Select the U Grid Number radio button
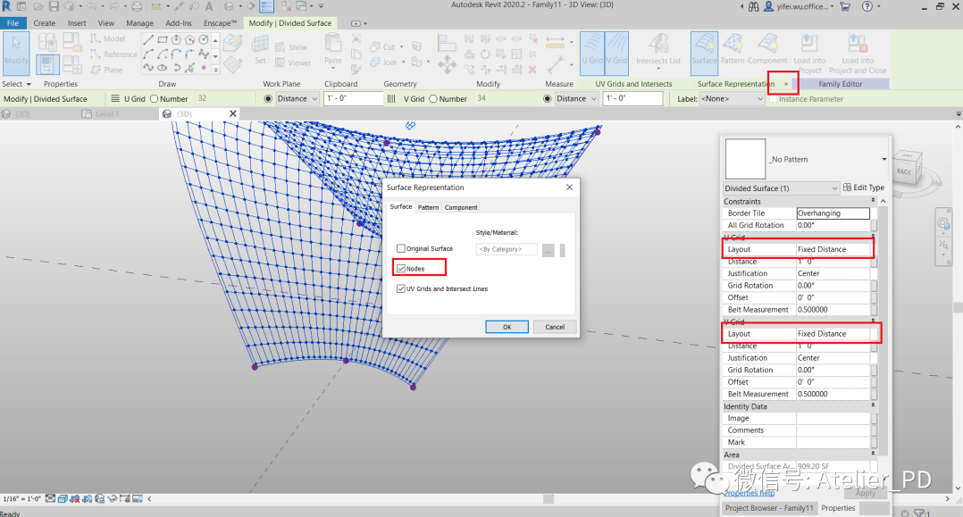This screenshot has height=517, width=963. tap(155, 99)
